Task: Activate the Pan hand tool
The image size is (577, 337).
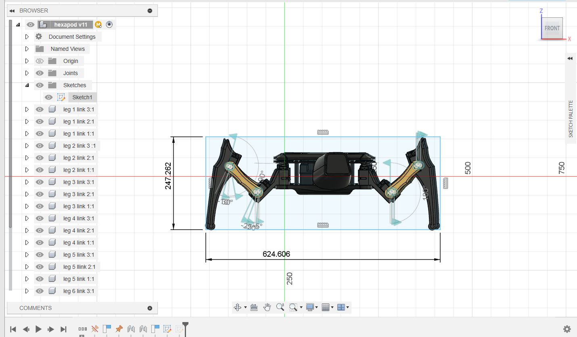Action: 267,307
